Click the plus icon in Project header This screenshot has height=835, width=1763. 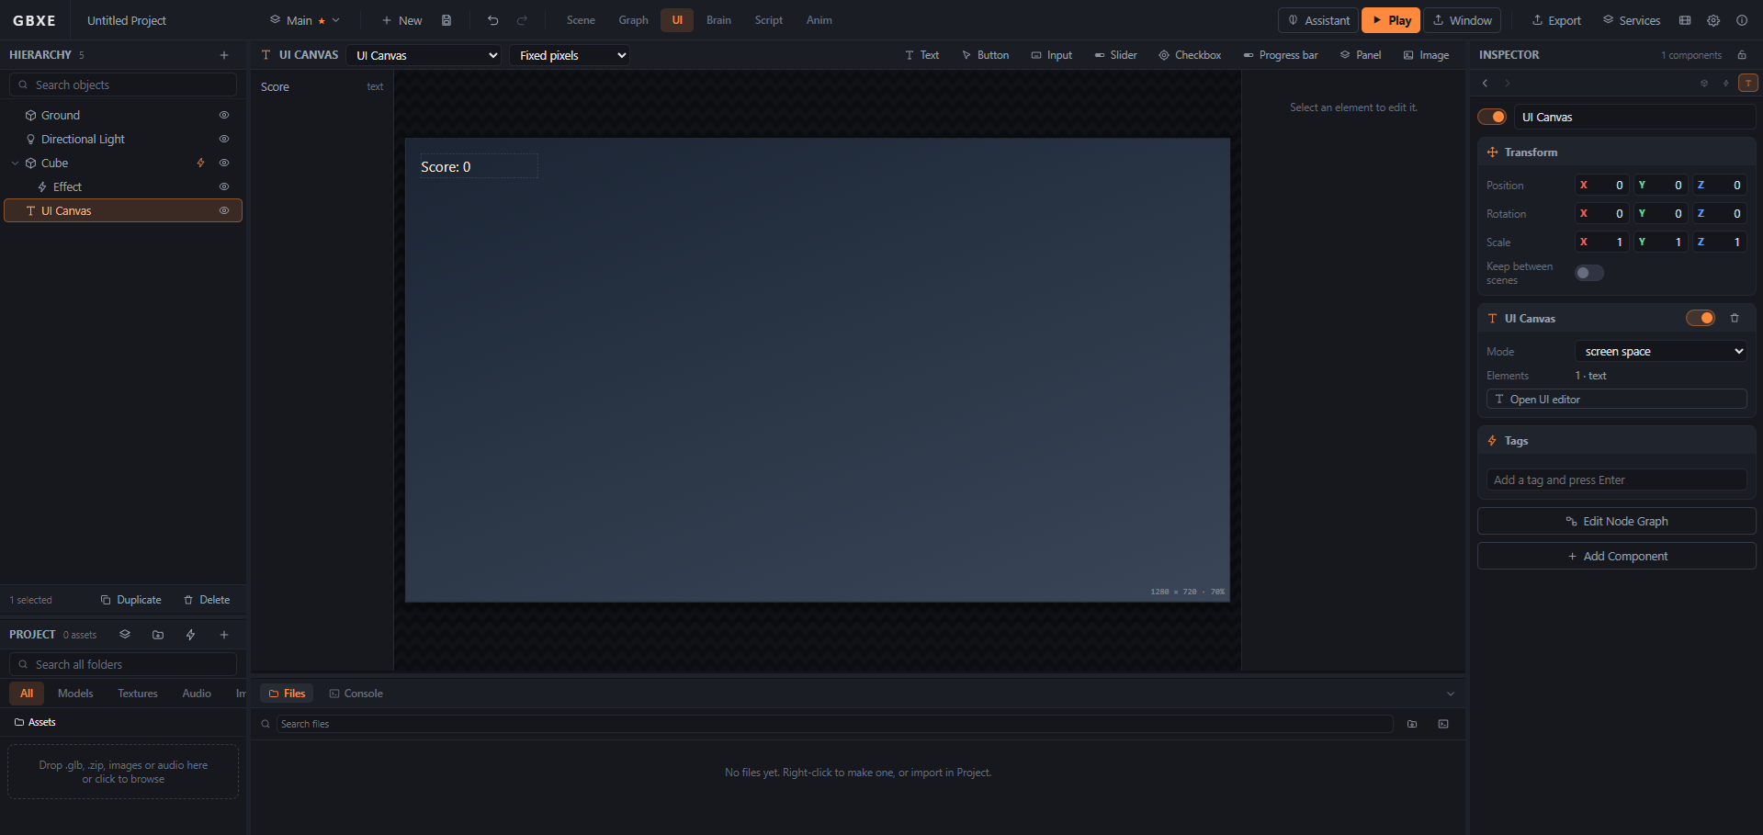224,635
